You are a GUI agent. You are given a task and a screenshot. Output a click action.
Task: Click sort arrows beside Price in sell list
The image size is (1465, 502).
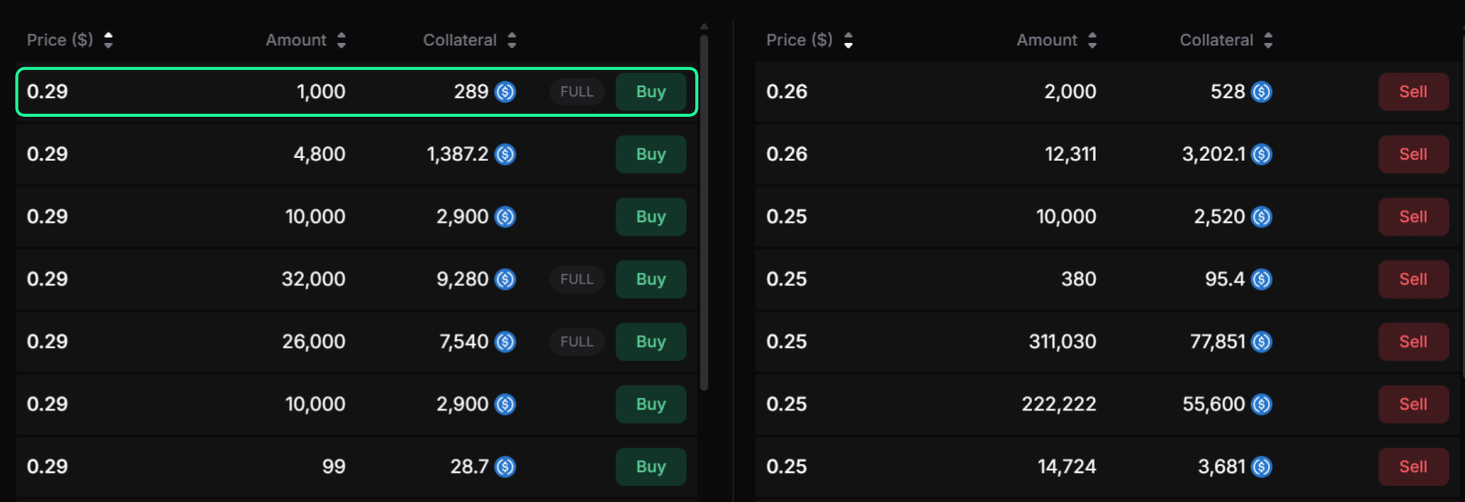click(848, 40)
